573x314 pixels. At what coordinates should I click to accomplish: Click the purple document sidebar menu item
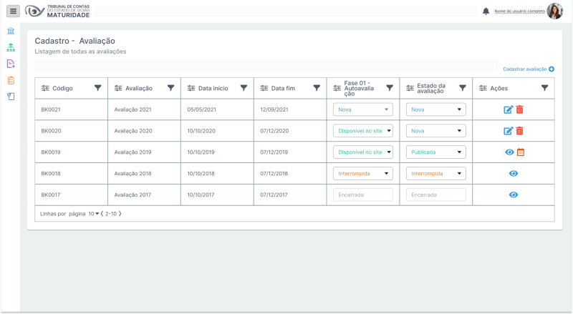(11, 64)
